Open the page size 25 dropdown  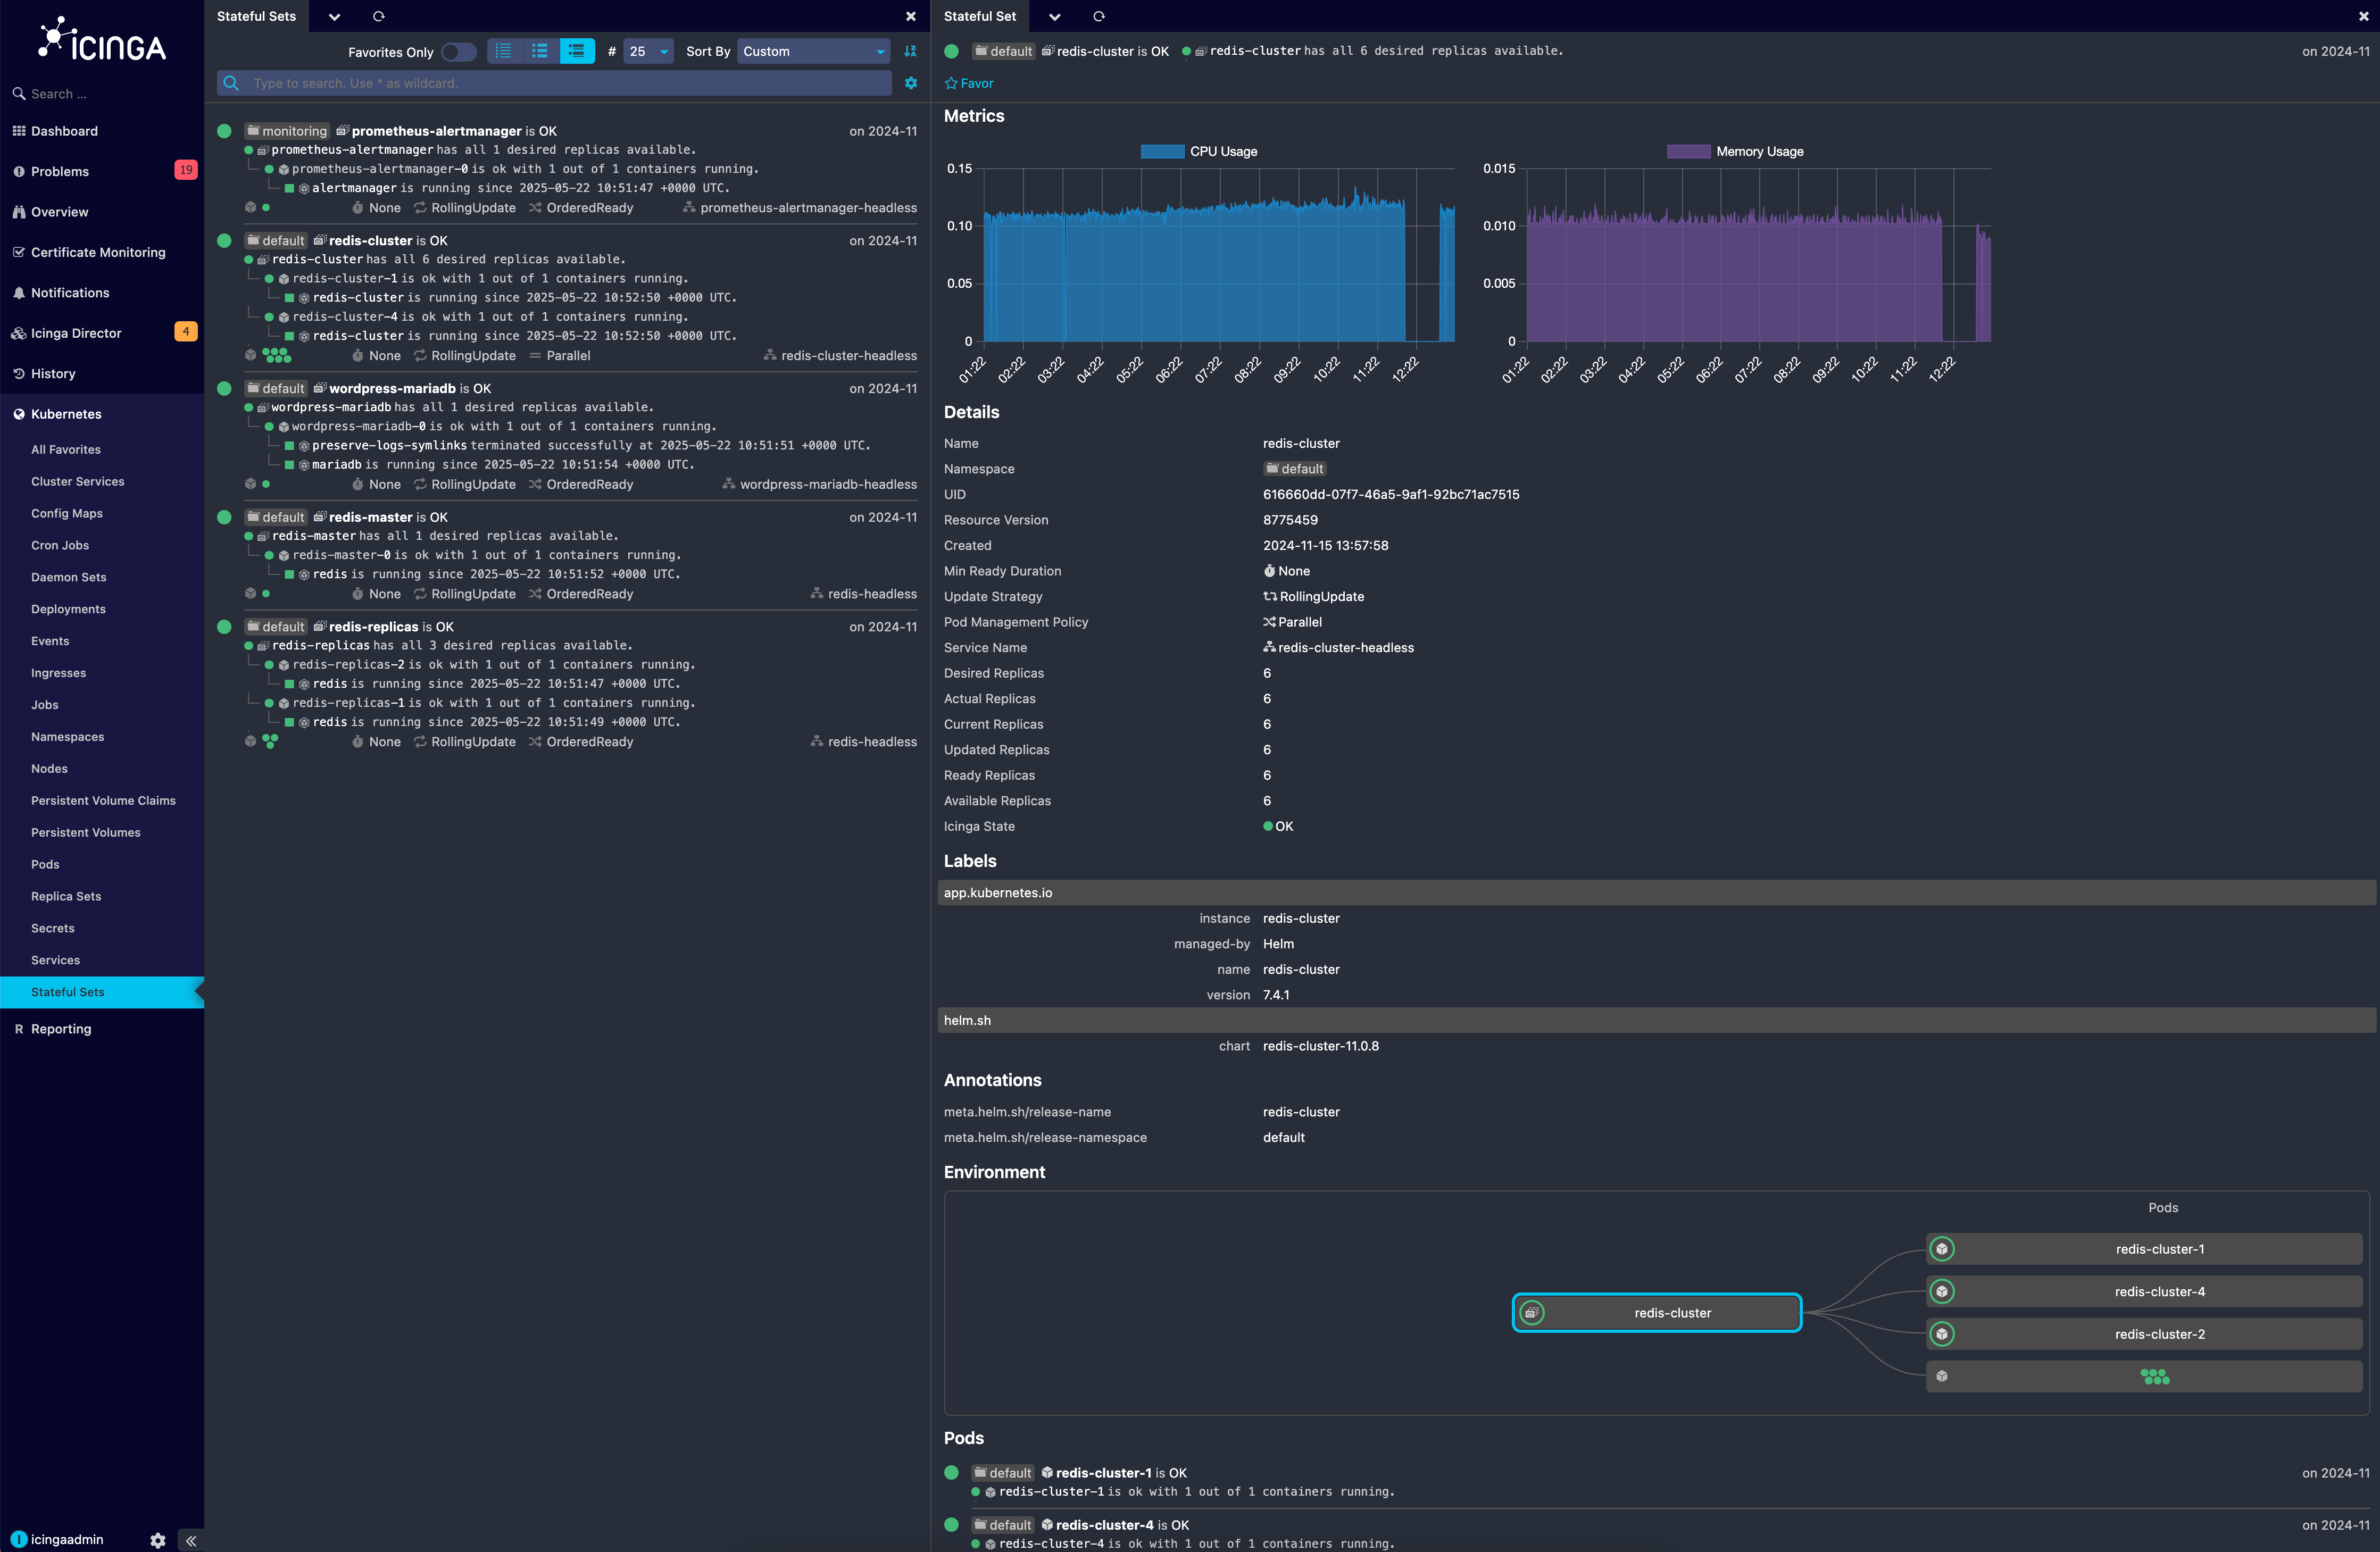[648, 52]
